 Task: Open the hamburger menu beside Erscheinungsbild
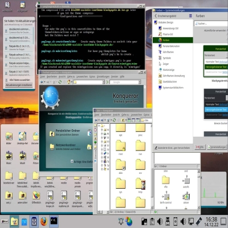(x=190, y=16)
